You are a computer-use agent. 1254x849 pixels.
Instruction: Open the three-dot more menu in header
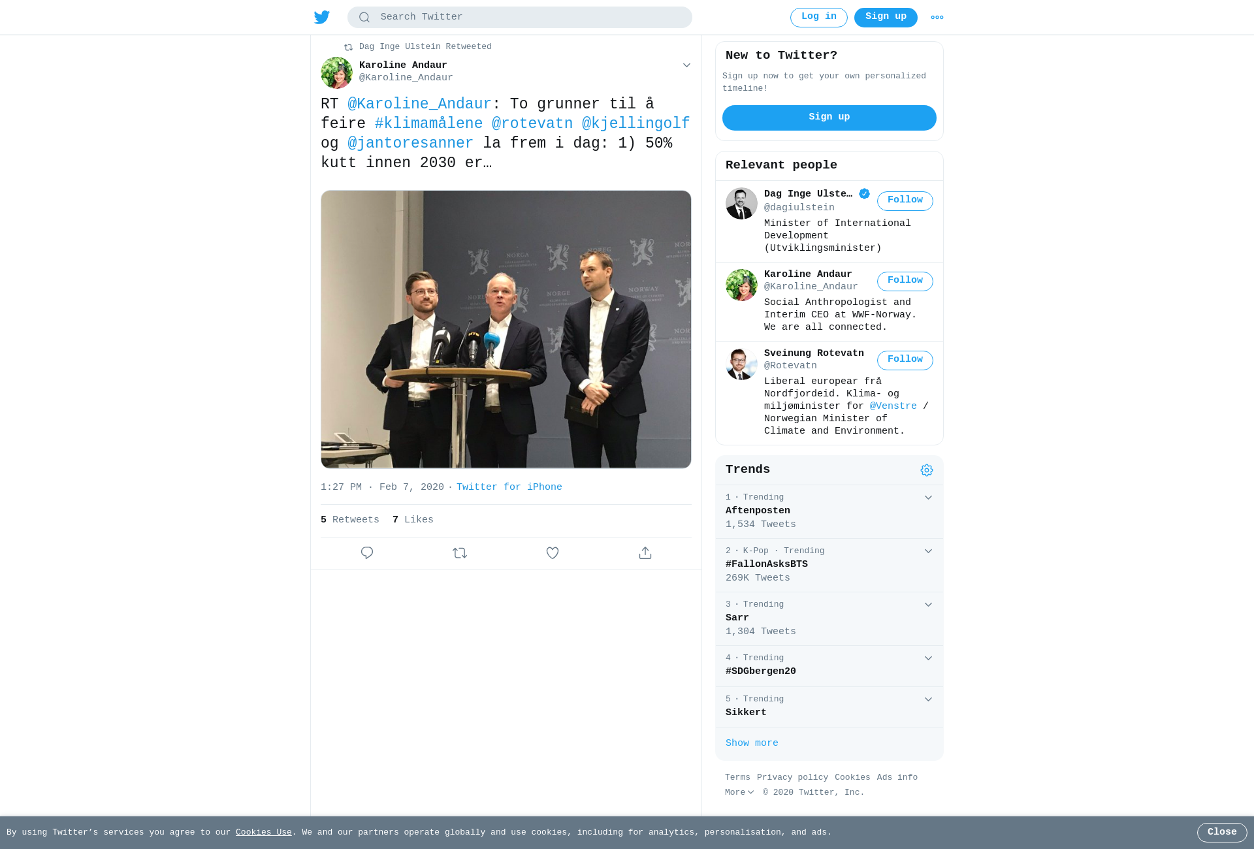pyautogui.click(x=937, y=18)
